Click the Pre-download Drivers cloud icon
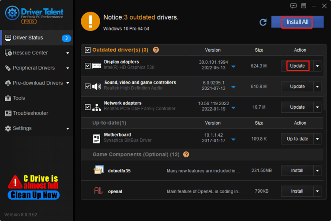331x221 pixels. pyautogui.click(x=8, y=83)
